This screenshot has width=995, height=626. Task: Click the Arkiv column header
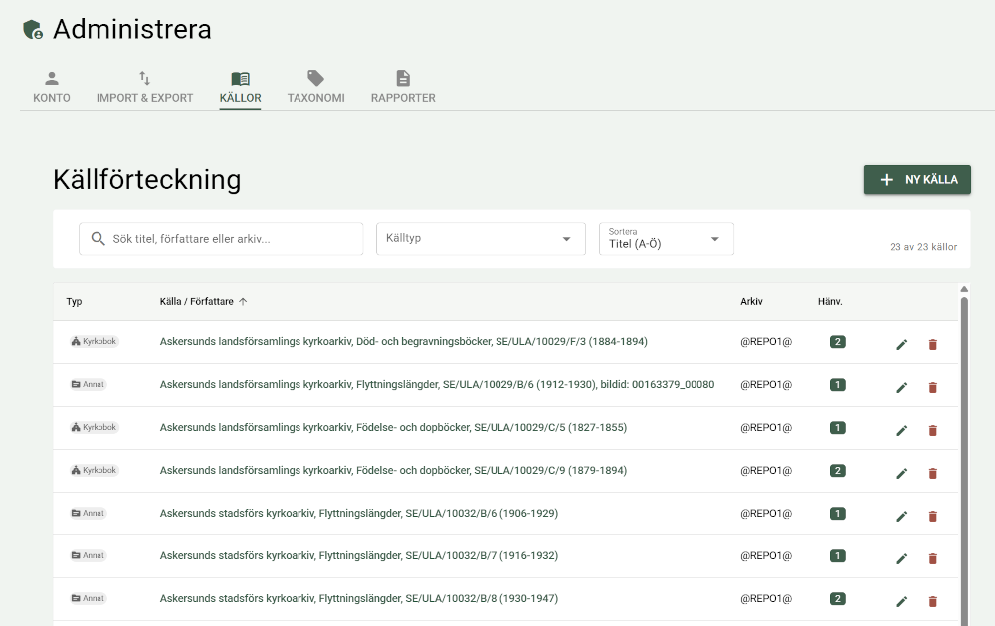coord(751,301)
